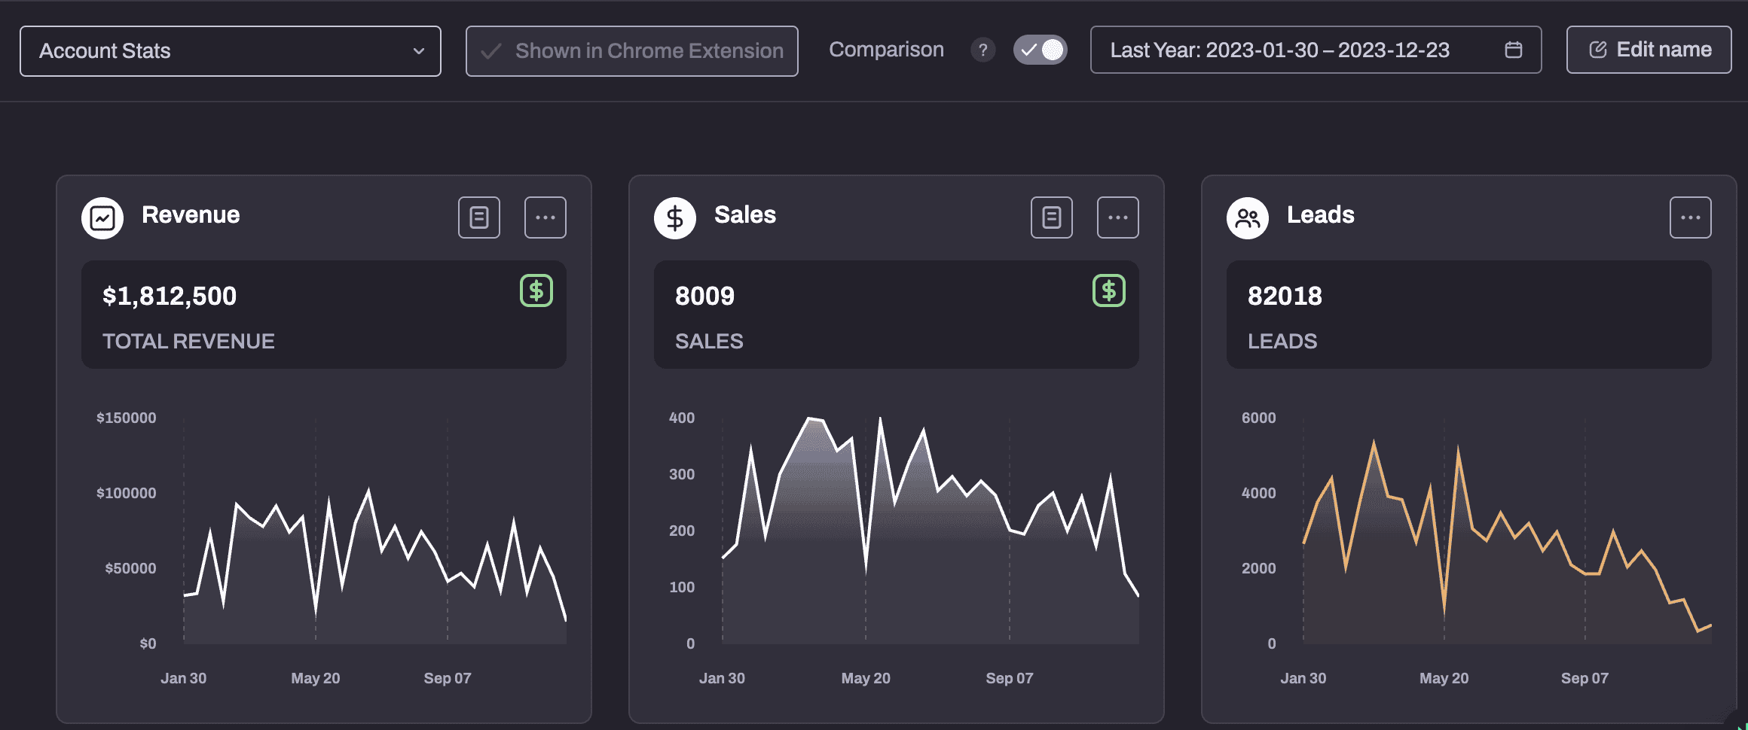Open the Revenue card report icon
Screen dimensions: 1748x730
(479, 218)
